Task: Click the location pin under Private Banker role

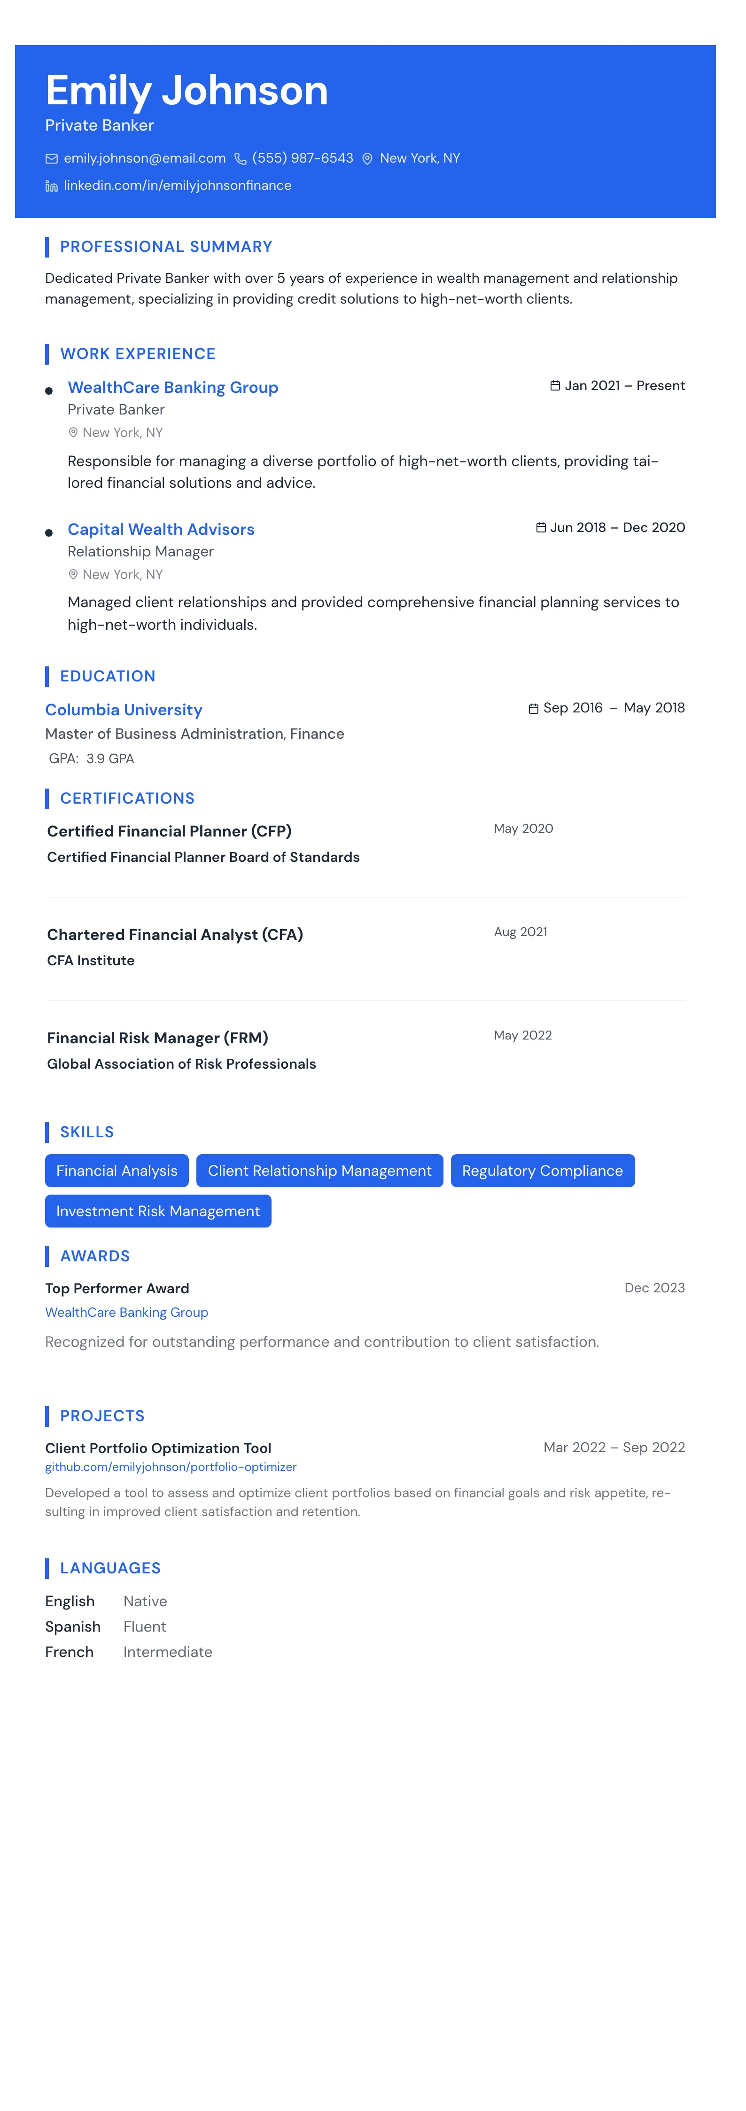Action: pos(73,433)
